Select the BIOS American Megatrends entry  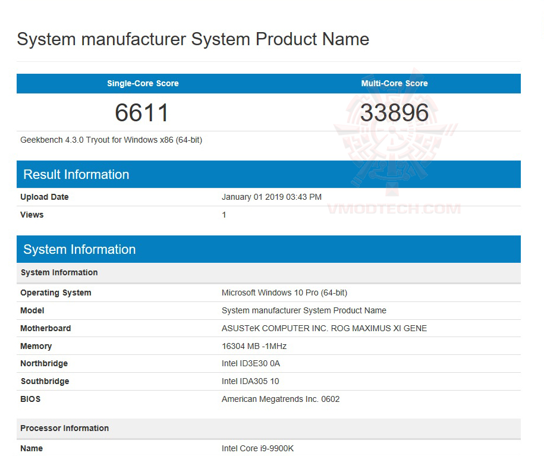[280, 399]
